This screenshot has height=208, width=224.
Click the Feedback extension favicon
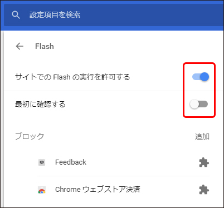[42, 162]
